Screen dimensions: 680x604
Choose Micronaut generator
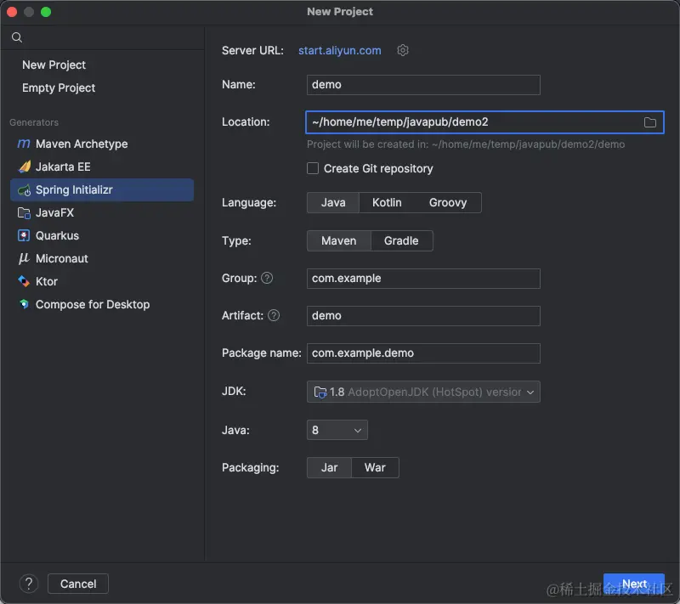tap(102, 258)
